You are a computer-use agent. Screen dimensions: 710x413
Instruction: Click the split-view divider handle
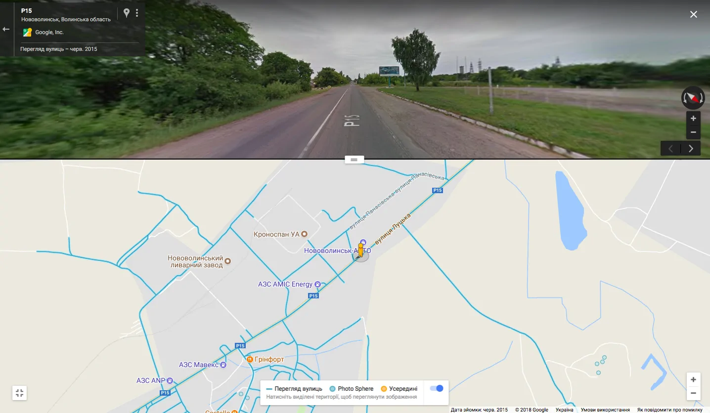[354, 159]
